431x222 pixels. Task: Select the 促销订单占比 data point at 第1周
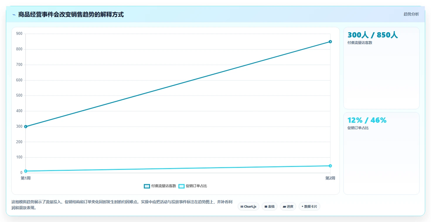[26, 171]
